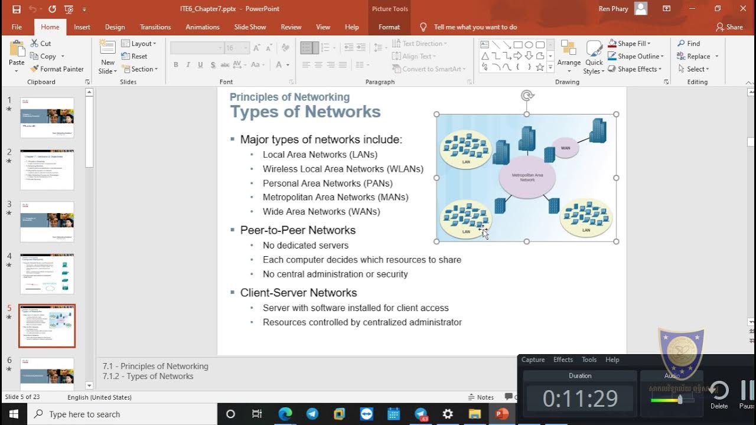Click the Redo/Repeat quick access icon
This screenshot has width=756, height=425.
tap(52, 9)
